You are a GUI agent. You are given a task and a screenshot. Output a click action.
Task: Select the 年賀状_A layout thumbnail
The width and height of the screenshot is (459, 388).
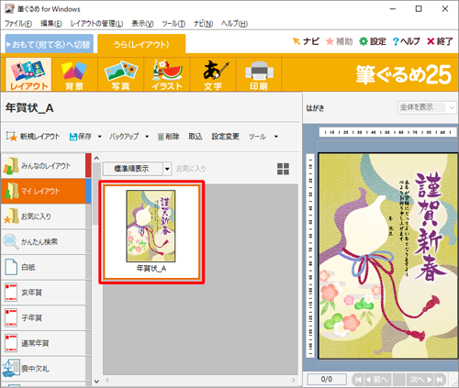[x=151, y=232]
